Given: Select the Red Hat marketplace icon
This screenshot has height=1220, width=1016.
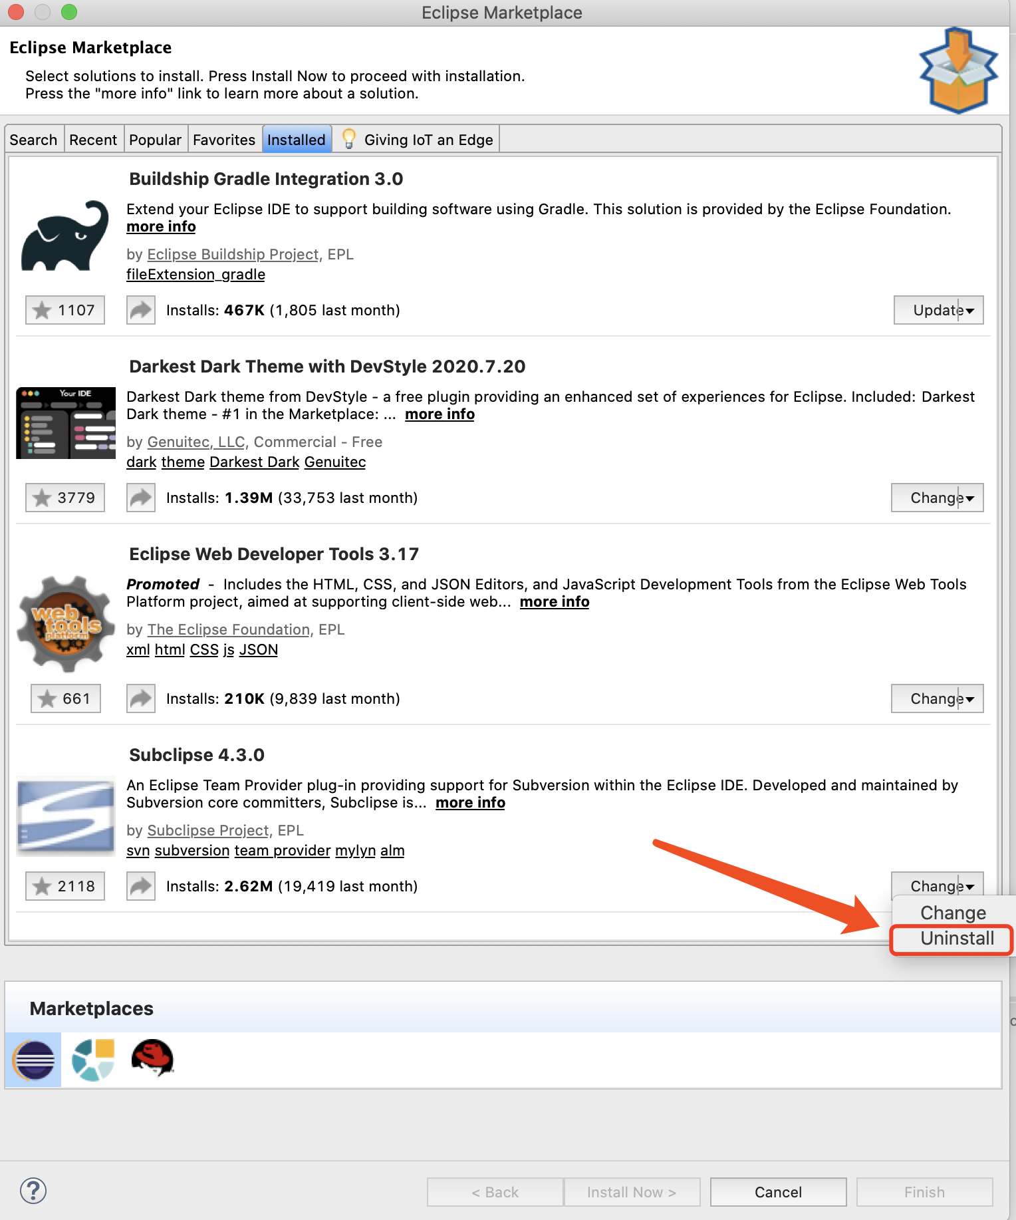Looking at the screenshot, I should (152, 1058).
